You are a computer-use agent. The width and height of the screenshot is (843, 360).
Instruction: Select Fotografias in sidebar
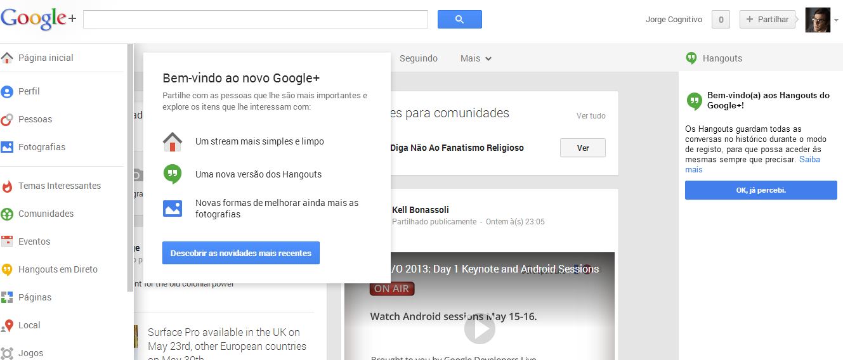click(42, 147)
